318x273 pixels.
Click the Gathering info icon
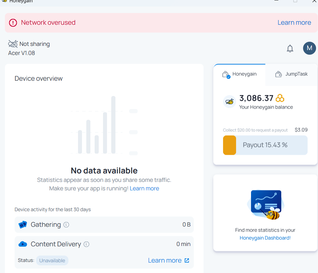[66, 225]
